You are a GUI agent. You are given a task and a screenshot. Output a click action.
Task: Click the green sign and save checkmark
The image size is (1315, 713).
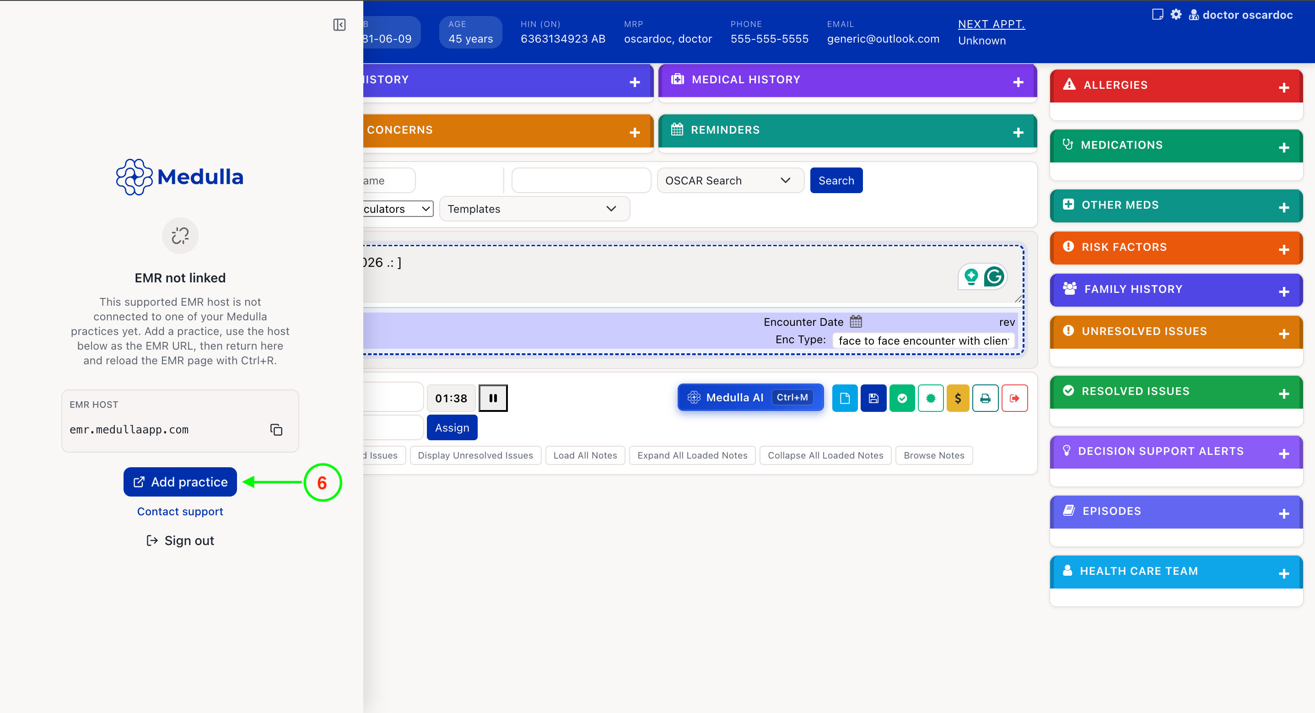pyautogui.click(x=902, y=398)
